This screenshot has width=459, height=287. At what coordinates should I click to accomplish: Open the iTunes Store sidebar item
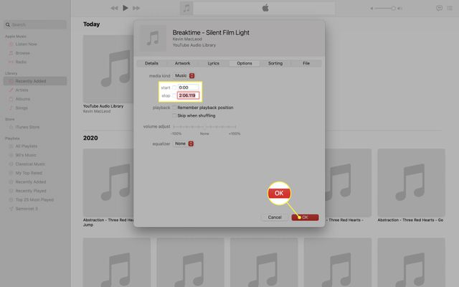(x=27, y=127)
